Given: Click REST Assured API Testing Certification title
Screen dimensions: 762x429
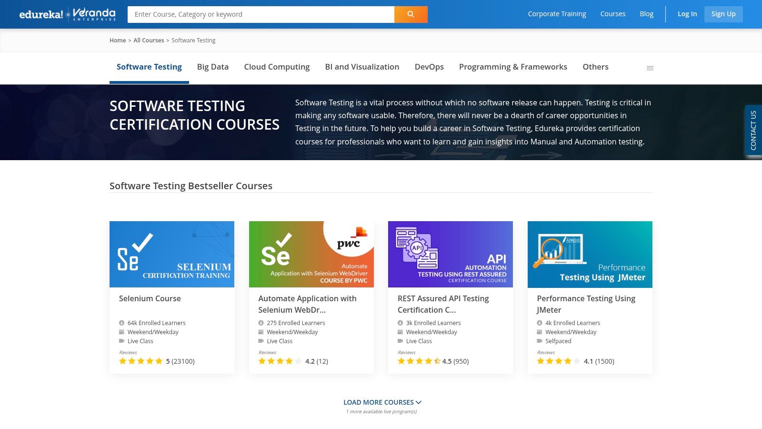Looking at the screenshot, I should click(x=443, y=304).
